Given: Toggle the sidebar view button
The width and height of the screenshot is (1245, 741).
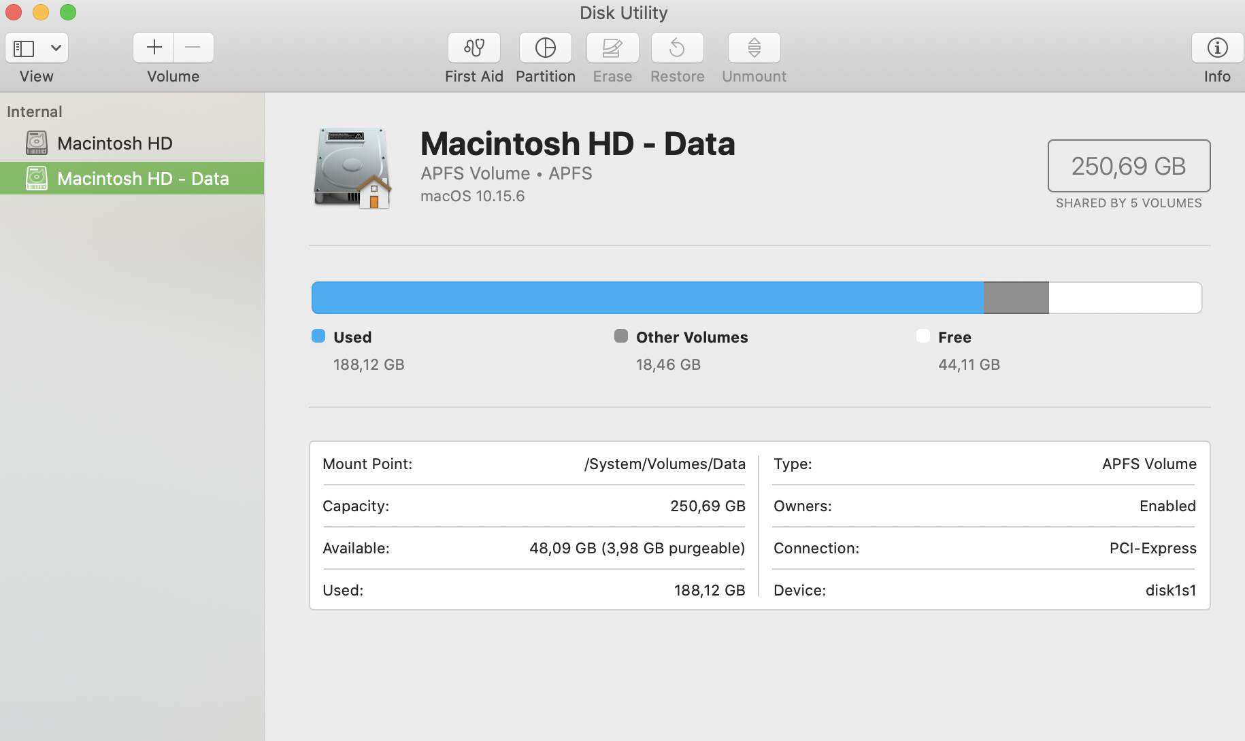Looking at the screenshot, I should pyautogui.click(x=24, y=48).
